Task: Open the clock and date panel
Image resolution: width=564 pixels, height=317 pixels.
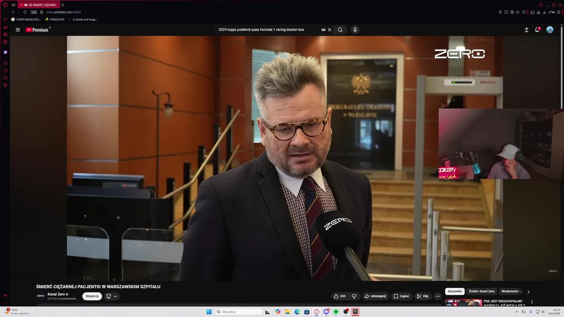Action: (x=554, y=312)
